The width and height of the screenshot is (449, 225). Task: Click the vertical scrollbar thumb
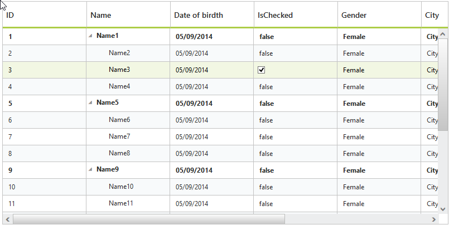pos(443,84)
